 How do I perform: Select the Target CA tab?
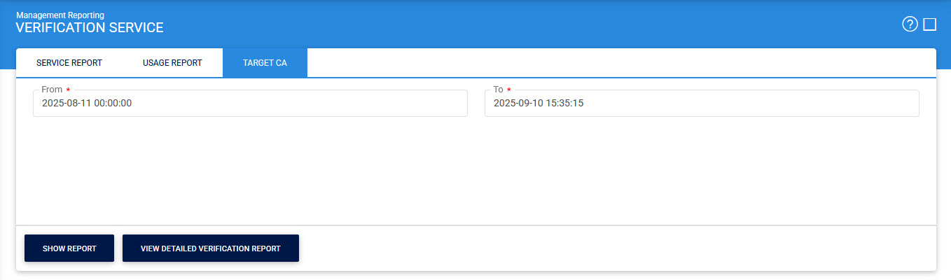pos(265,63)
